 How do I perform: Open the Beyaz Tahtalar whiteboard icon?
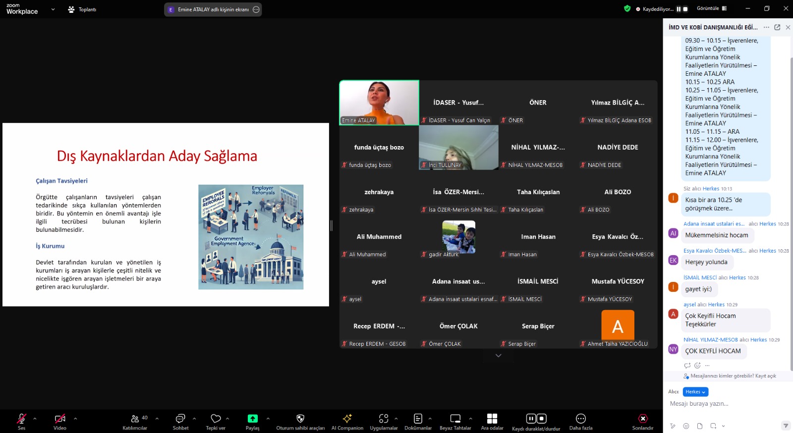pyautogui.click(x=455, y=420)
